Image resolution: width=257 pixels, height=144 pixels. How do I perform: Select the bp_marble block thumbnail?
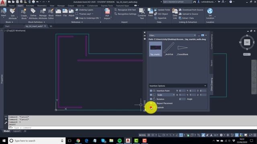tap(155, 49)
